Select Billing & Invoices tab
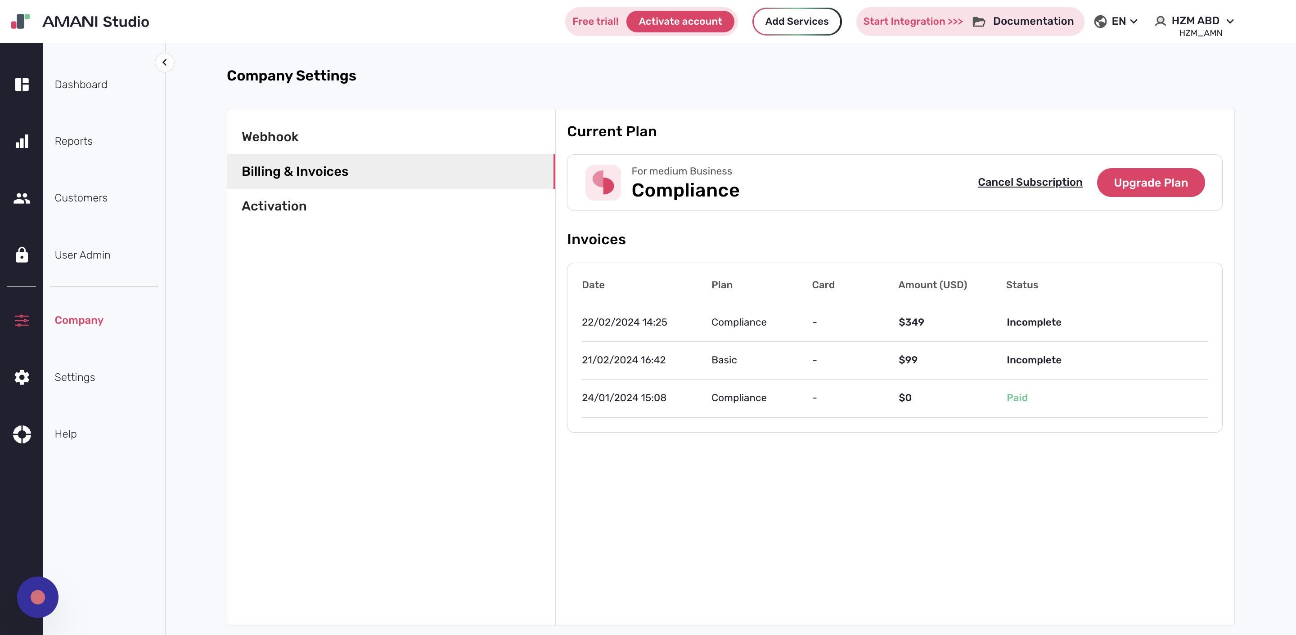 (x=295, y=171)
